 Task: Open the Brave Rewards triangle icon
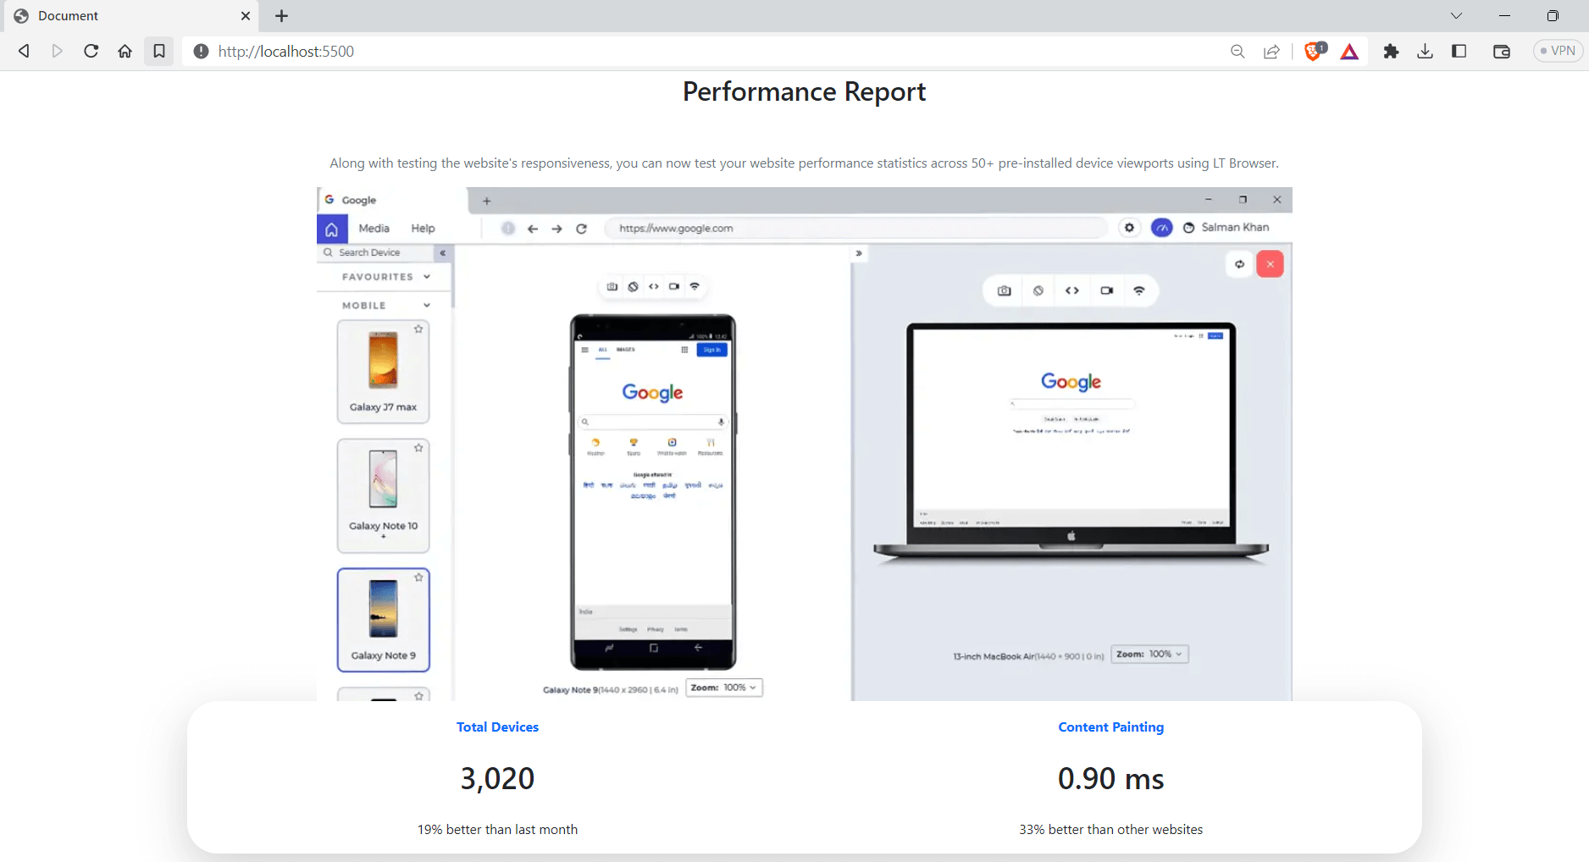(1349, 52)
